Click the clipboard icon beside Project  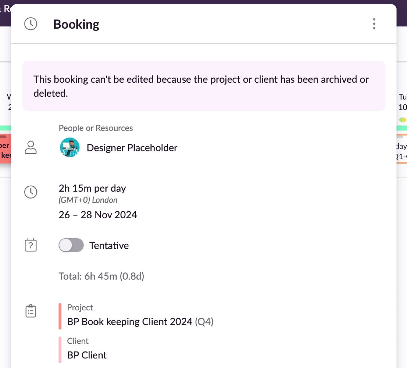coord(31,311)
